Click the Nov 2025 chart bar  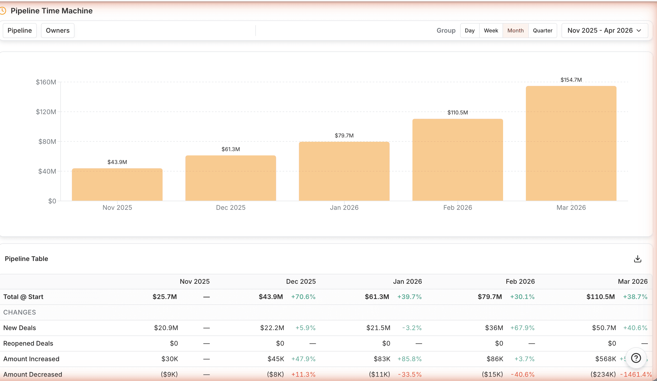point(117,185)
